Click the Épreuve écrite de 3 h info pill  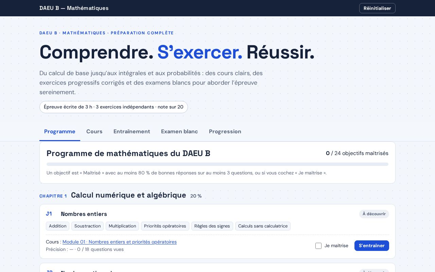[114, 107]
